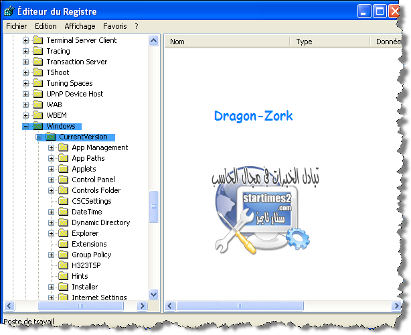Select the CurrentVersion key label
Screen dimensions: 411x335
point(83,137)
